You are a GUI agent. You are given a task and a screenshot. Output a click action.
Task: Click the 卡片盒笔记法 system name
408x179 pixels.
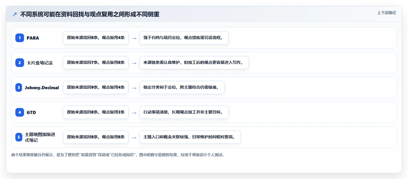[40, 63]
